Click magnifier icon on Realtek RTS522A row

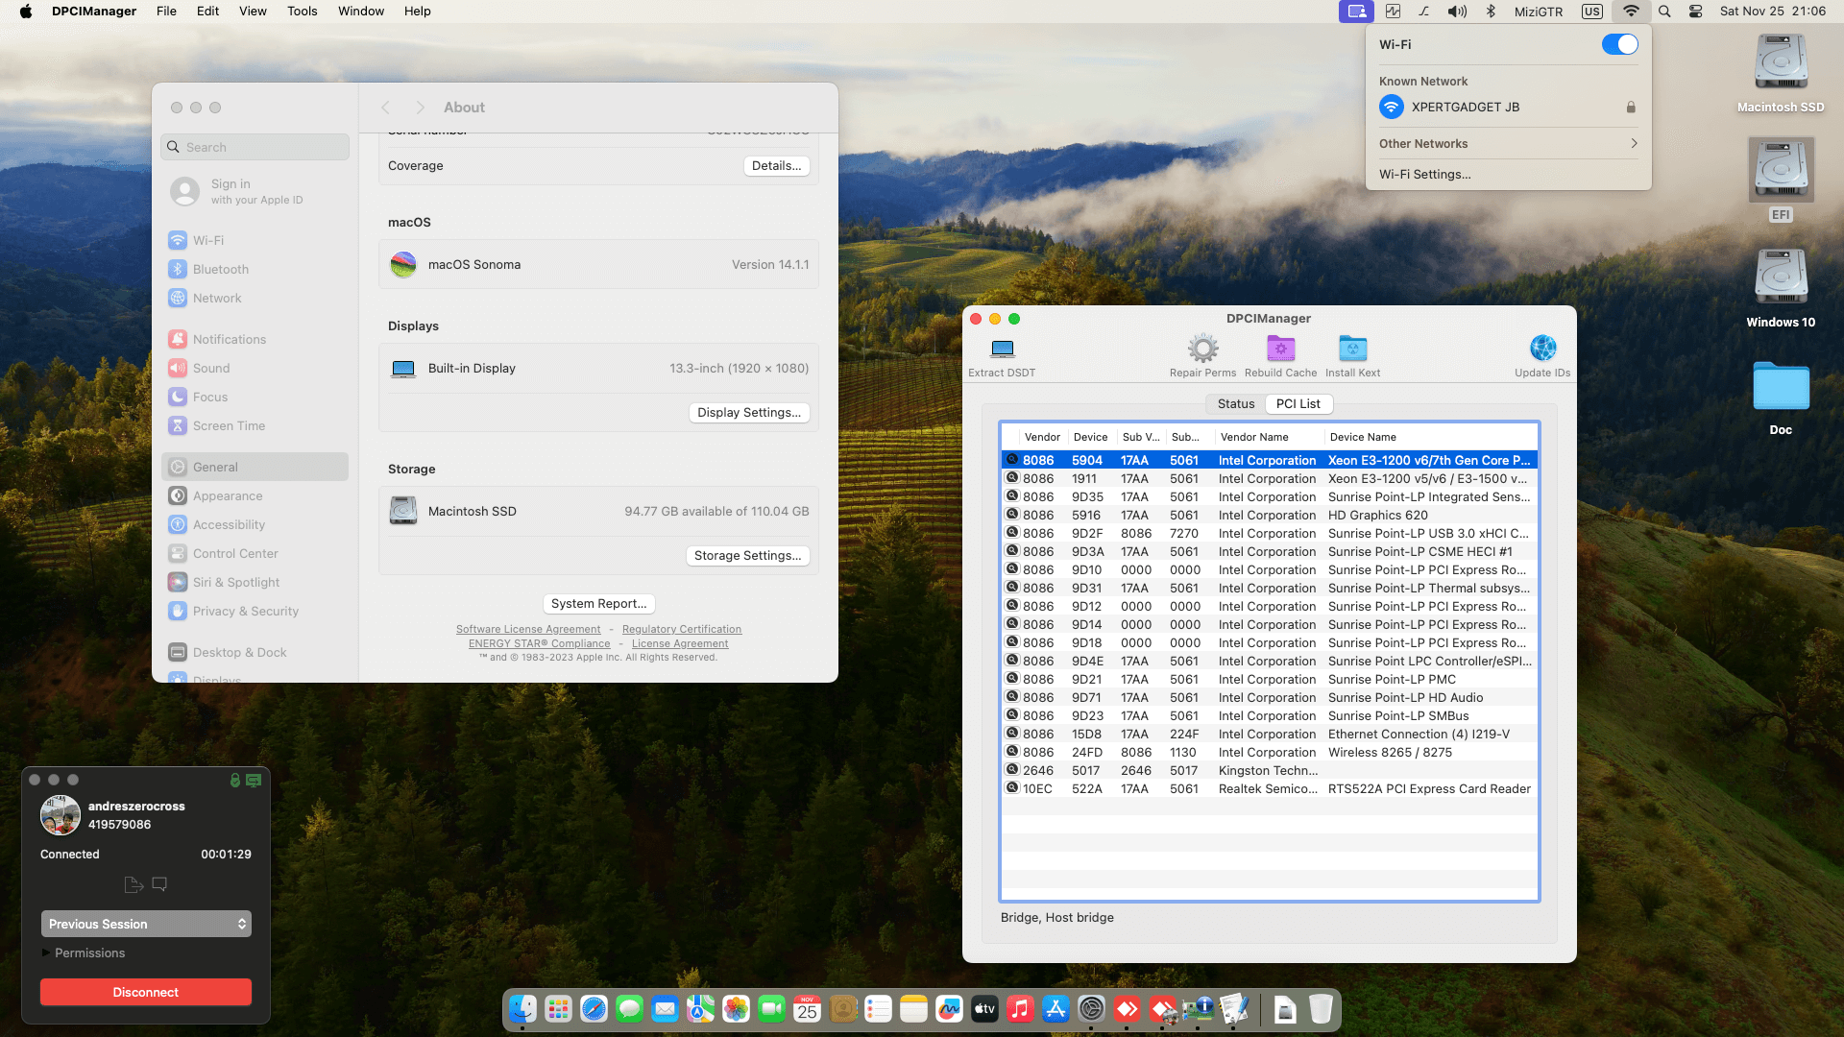tap(1011, 788)
